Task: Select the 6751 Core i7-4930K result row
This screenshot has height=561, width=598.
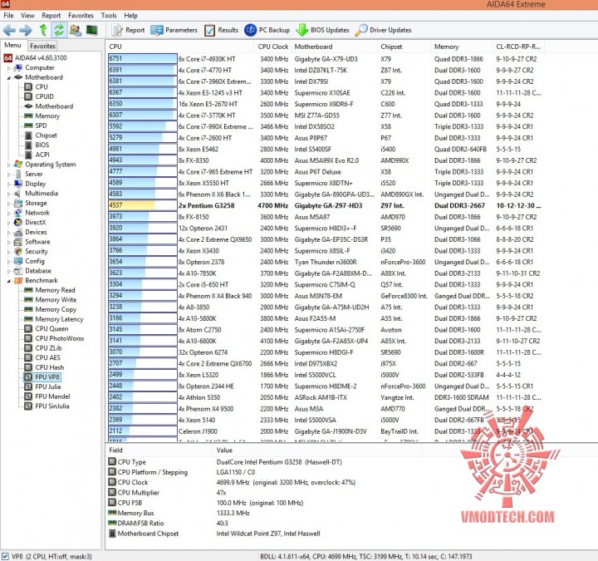Action: click(x=325, y=59)
